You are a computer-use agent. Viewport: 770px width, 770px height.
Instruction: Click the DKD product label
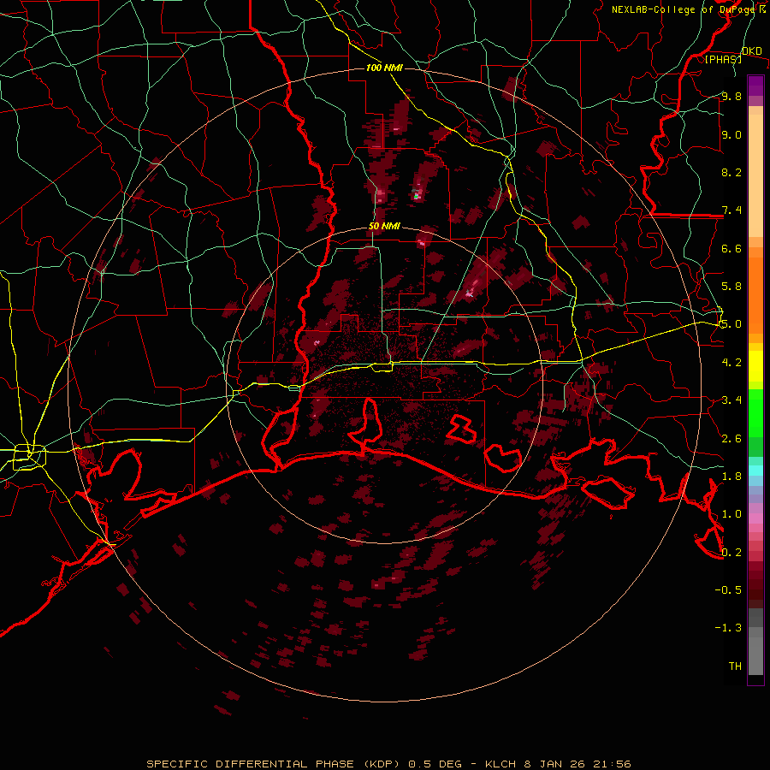pyautogui.click(x=752, y=51)
